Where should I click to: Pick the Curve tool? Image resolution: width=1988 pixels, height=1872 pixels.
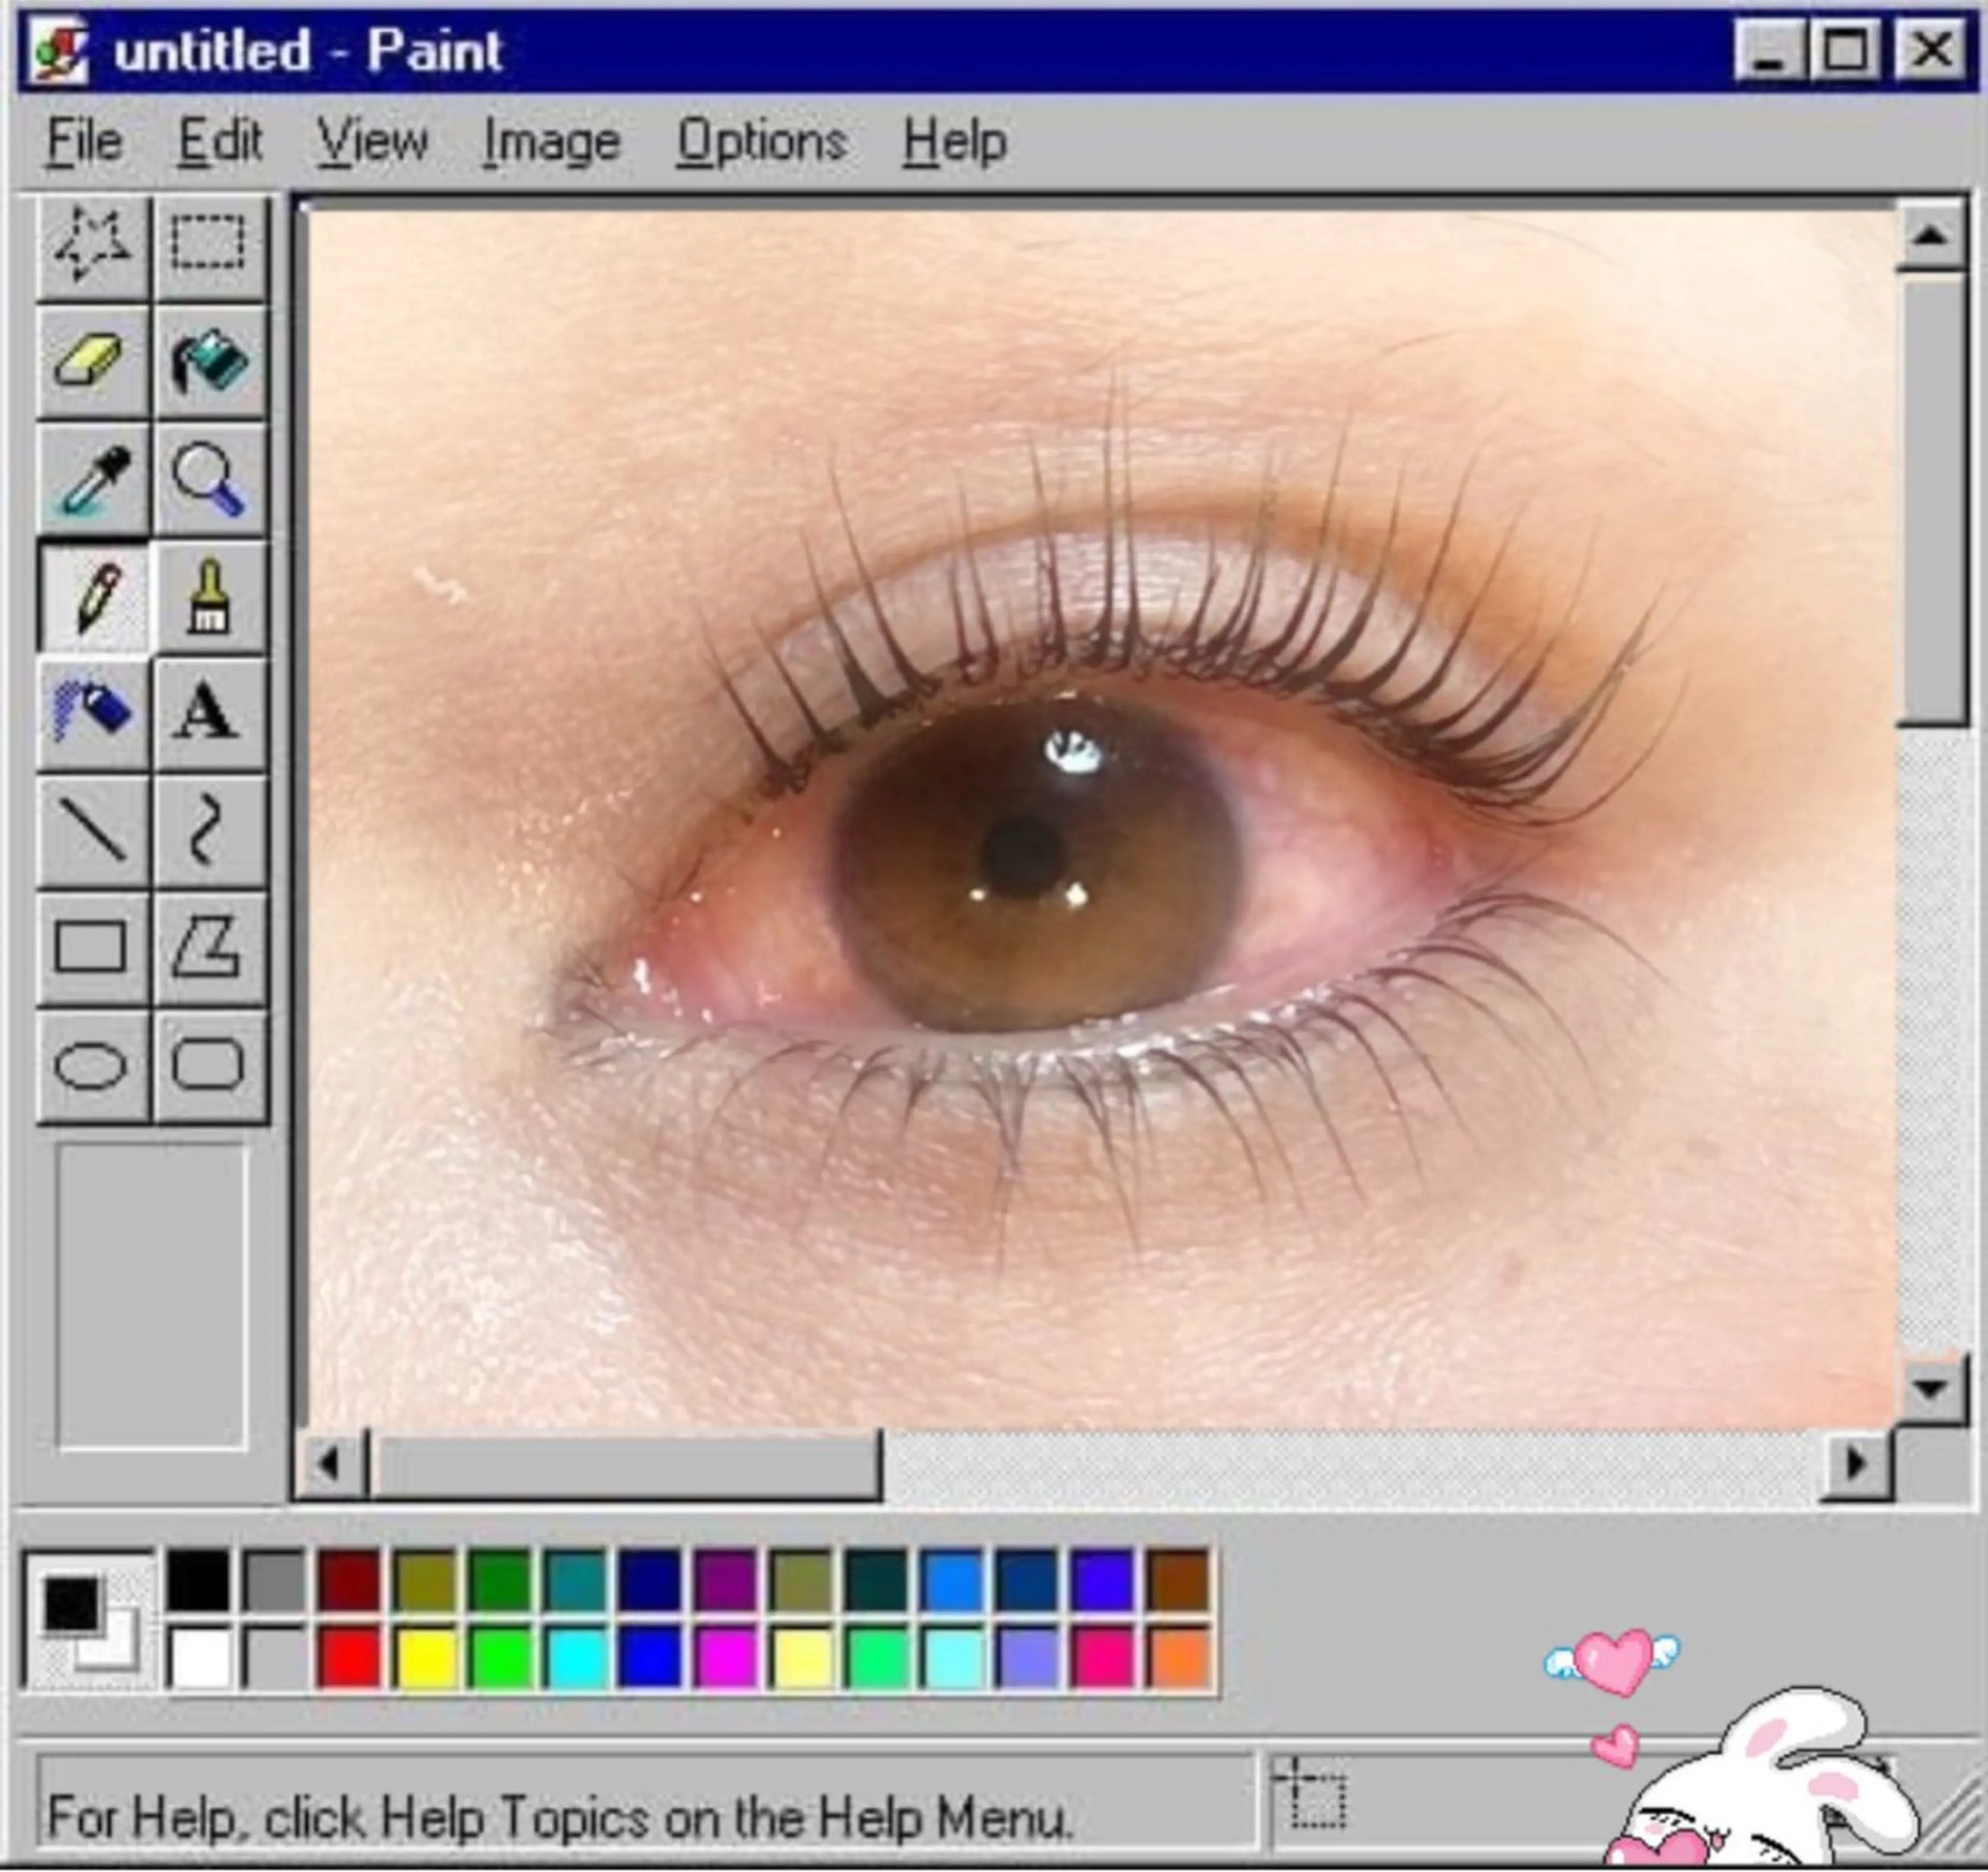coord(208,830)
